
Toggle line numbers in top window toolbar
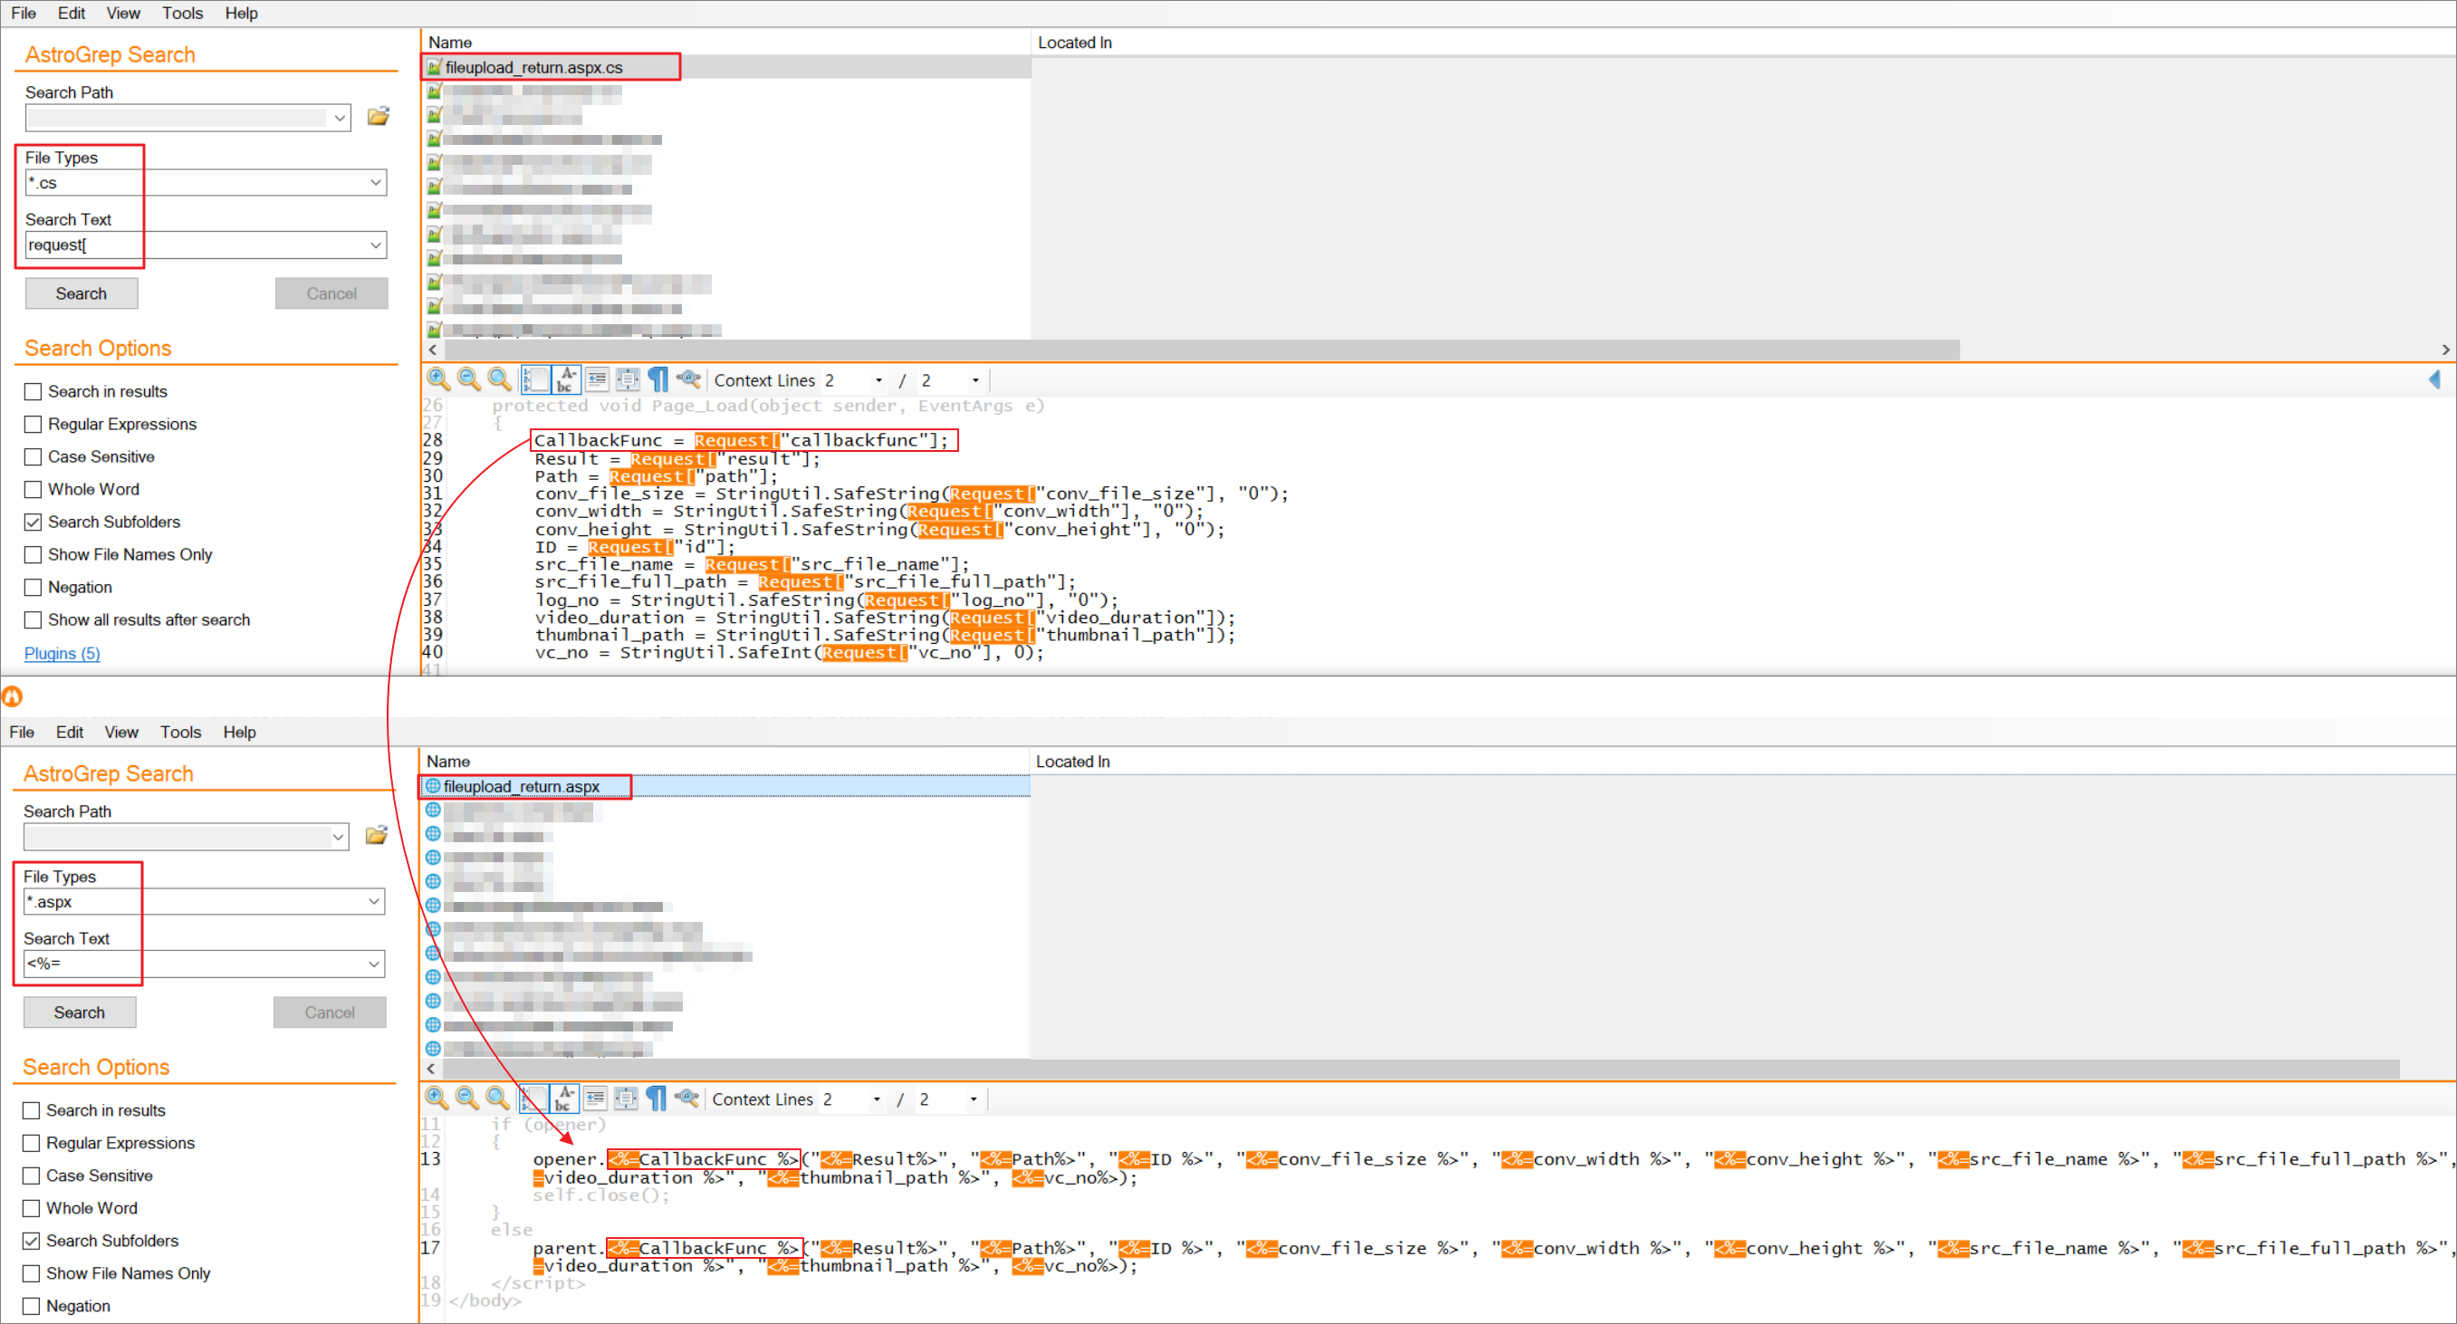point(535,379)
